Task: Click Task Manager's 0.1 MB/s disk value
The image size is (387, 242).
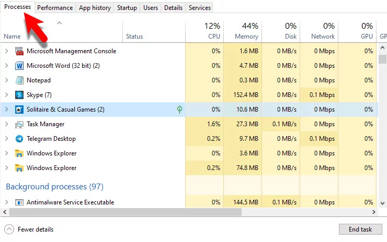Action: pyautogui.click(x=284, y=124)
